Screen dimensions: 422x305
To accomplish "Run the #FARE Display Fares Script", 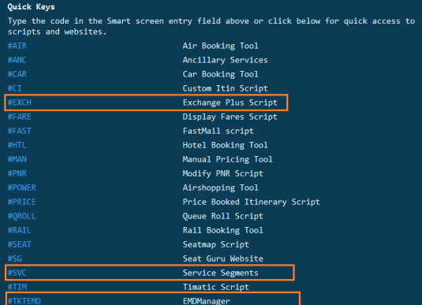I will click(x=20, y=117).
